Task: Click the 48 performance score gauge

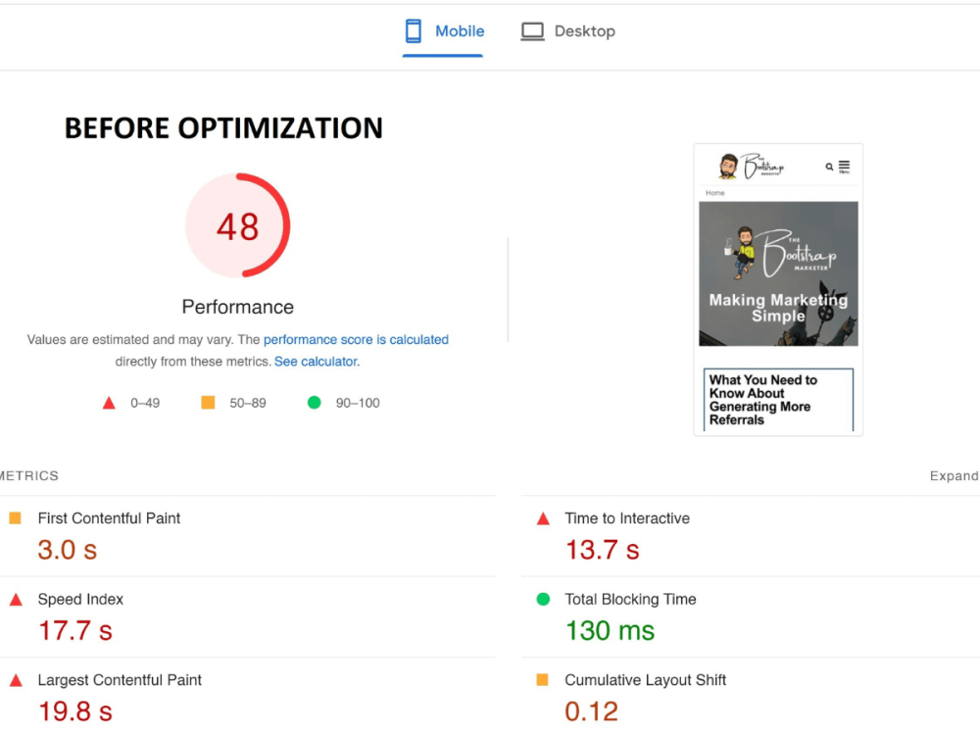Action: click(x=237, y=225)
